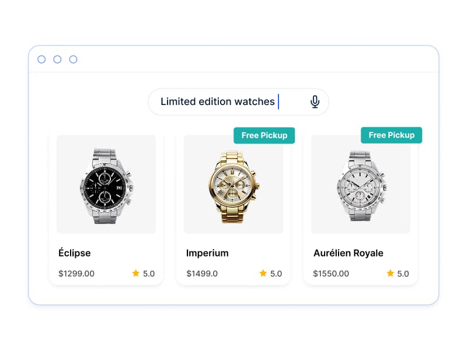Screen dimensions: 467x350
Task: Open the Aurélien Royale product title
Action: (x=348, y=253)
